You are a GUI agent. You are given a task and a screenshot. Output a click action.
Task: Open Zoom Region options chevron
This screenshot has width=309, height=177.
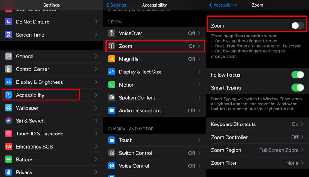click(x=302, y=150)
